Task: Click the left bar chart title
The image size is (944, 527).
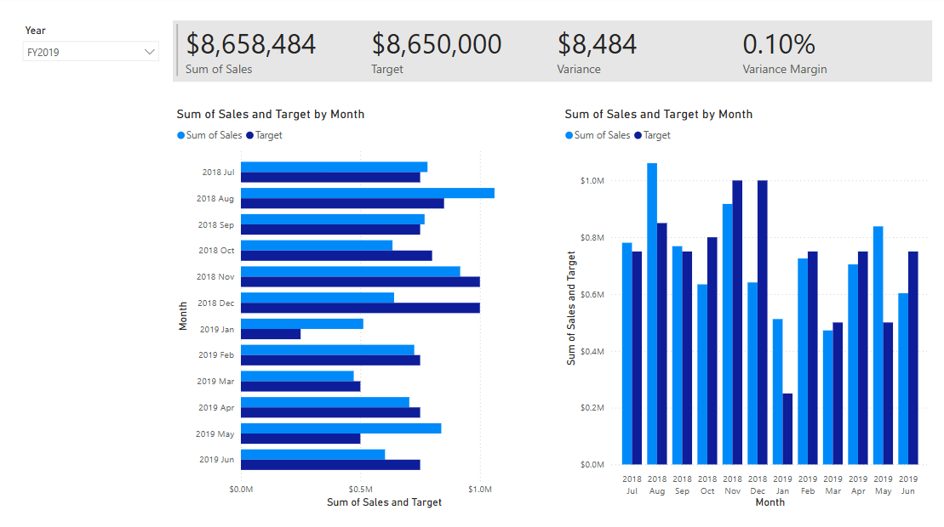Action: [x=271, y=114]
